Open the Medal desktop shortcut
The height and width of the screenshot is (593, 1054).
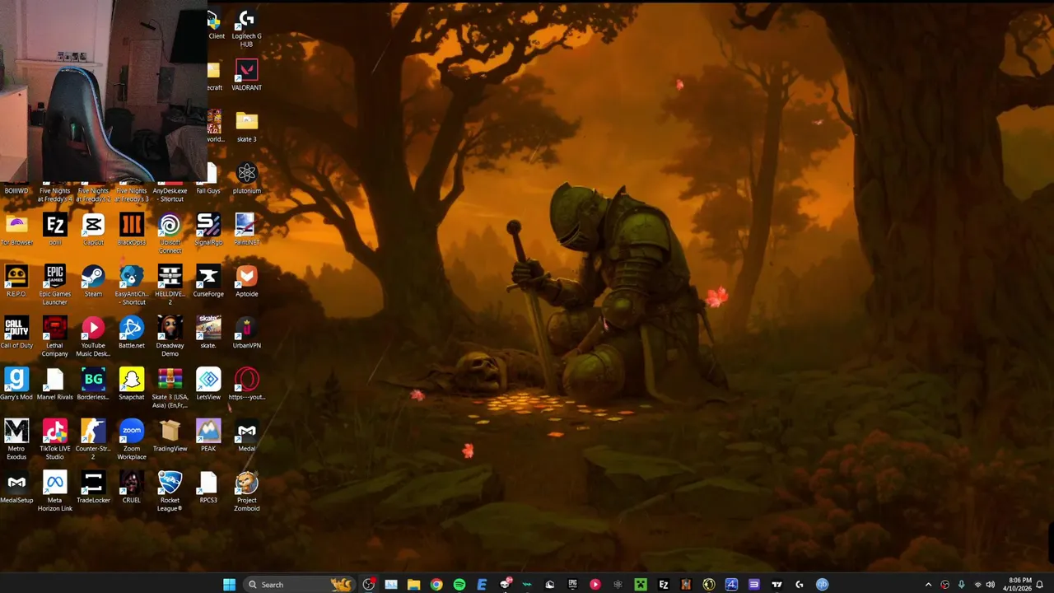tap(246, 436)
